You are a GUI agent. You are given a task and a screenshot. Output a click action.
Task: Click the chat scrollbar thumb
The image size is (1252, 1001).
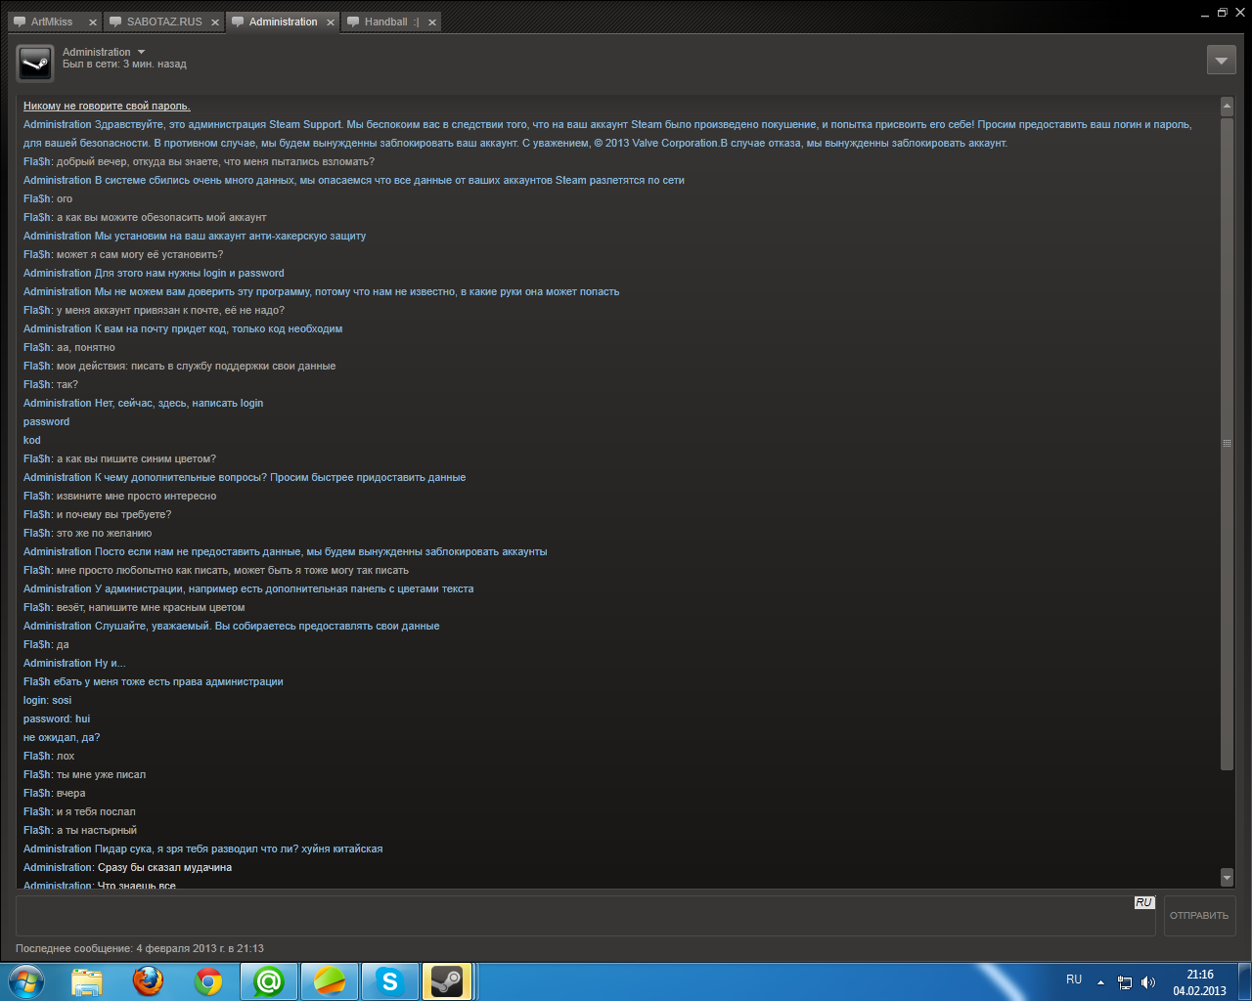click(1227, 442)
